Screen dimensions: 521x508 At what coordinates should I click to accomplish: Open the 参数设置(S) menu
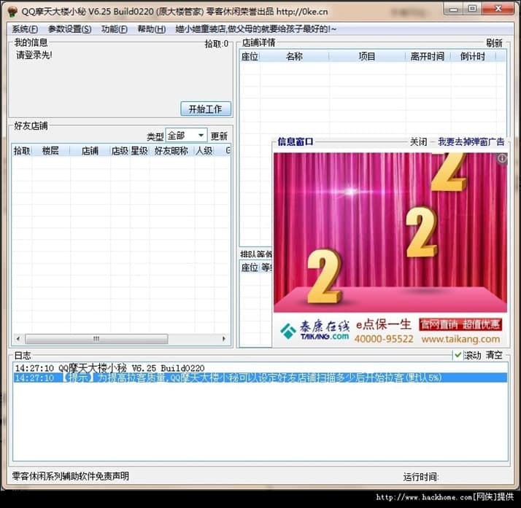tap(70, 29)
